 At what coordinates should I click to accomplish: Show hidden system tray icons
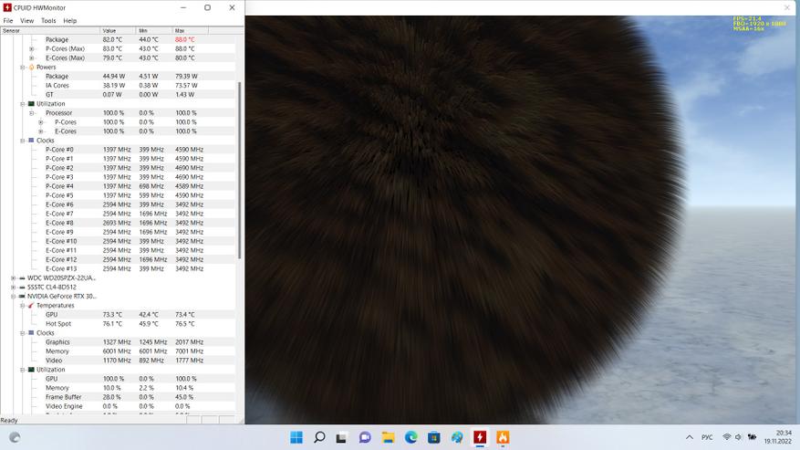point(690,437)
